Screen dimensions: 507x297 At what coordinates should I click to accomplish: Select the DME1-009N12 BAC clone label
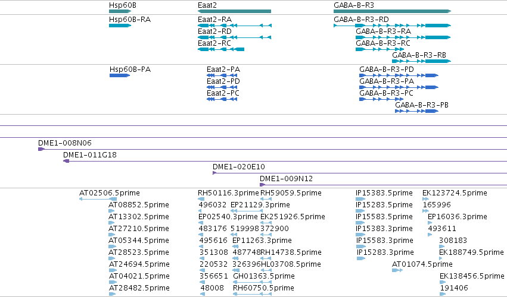286,179
